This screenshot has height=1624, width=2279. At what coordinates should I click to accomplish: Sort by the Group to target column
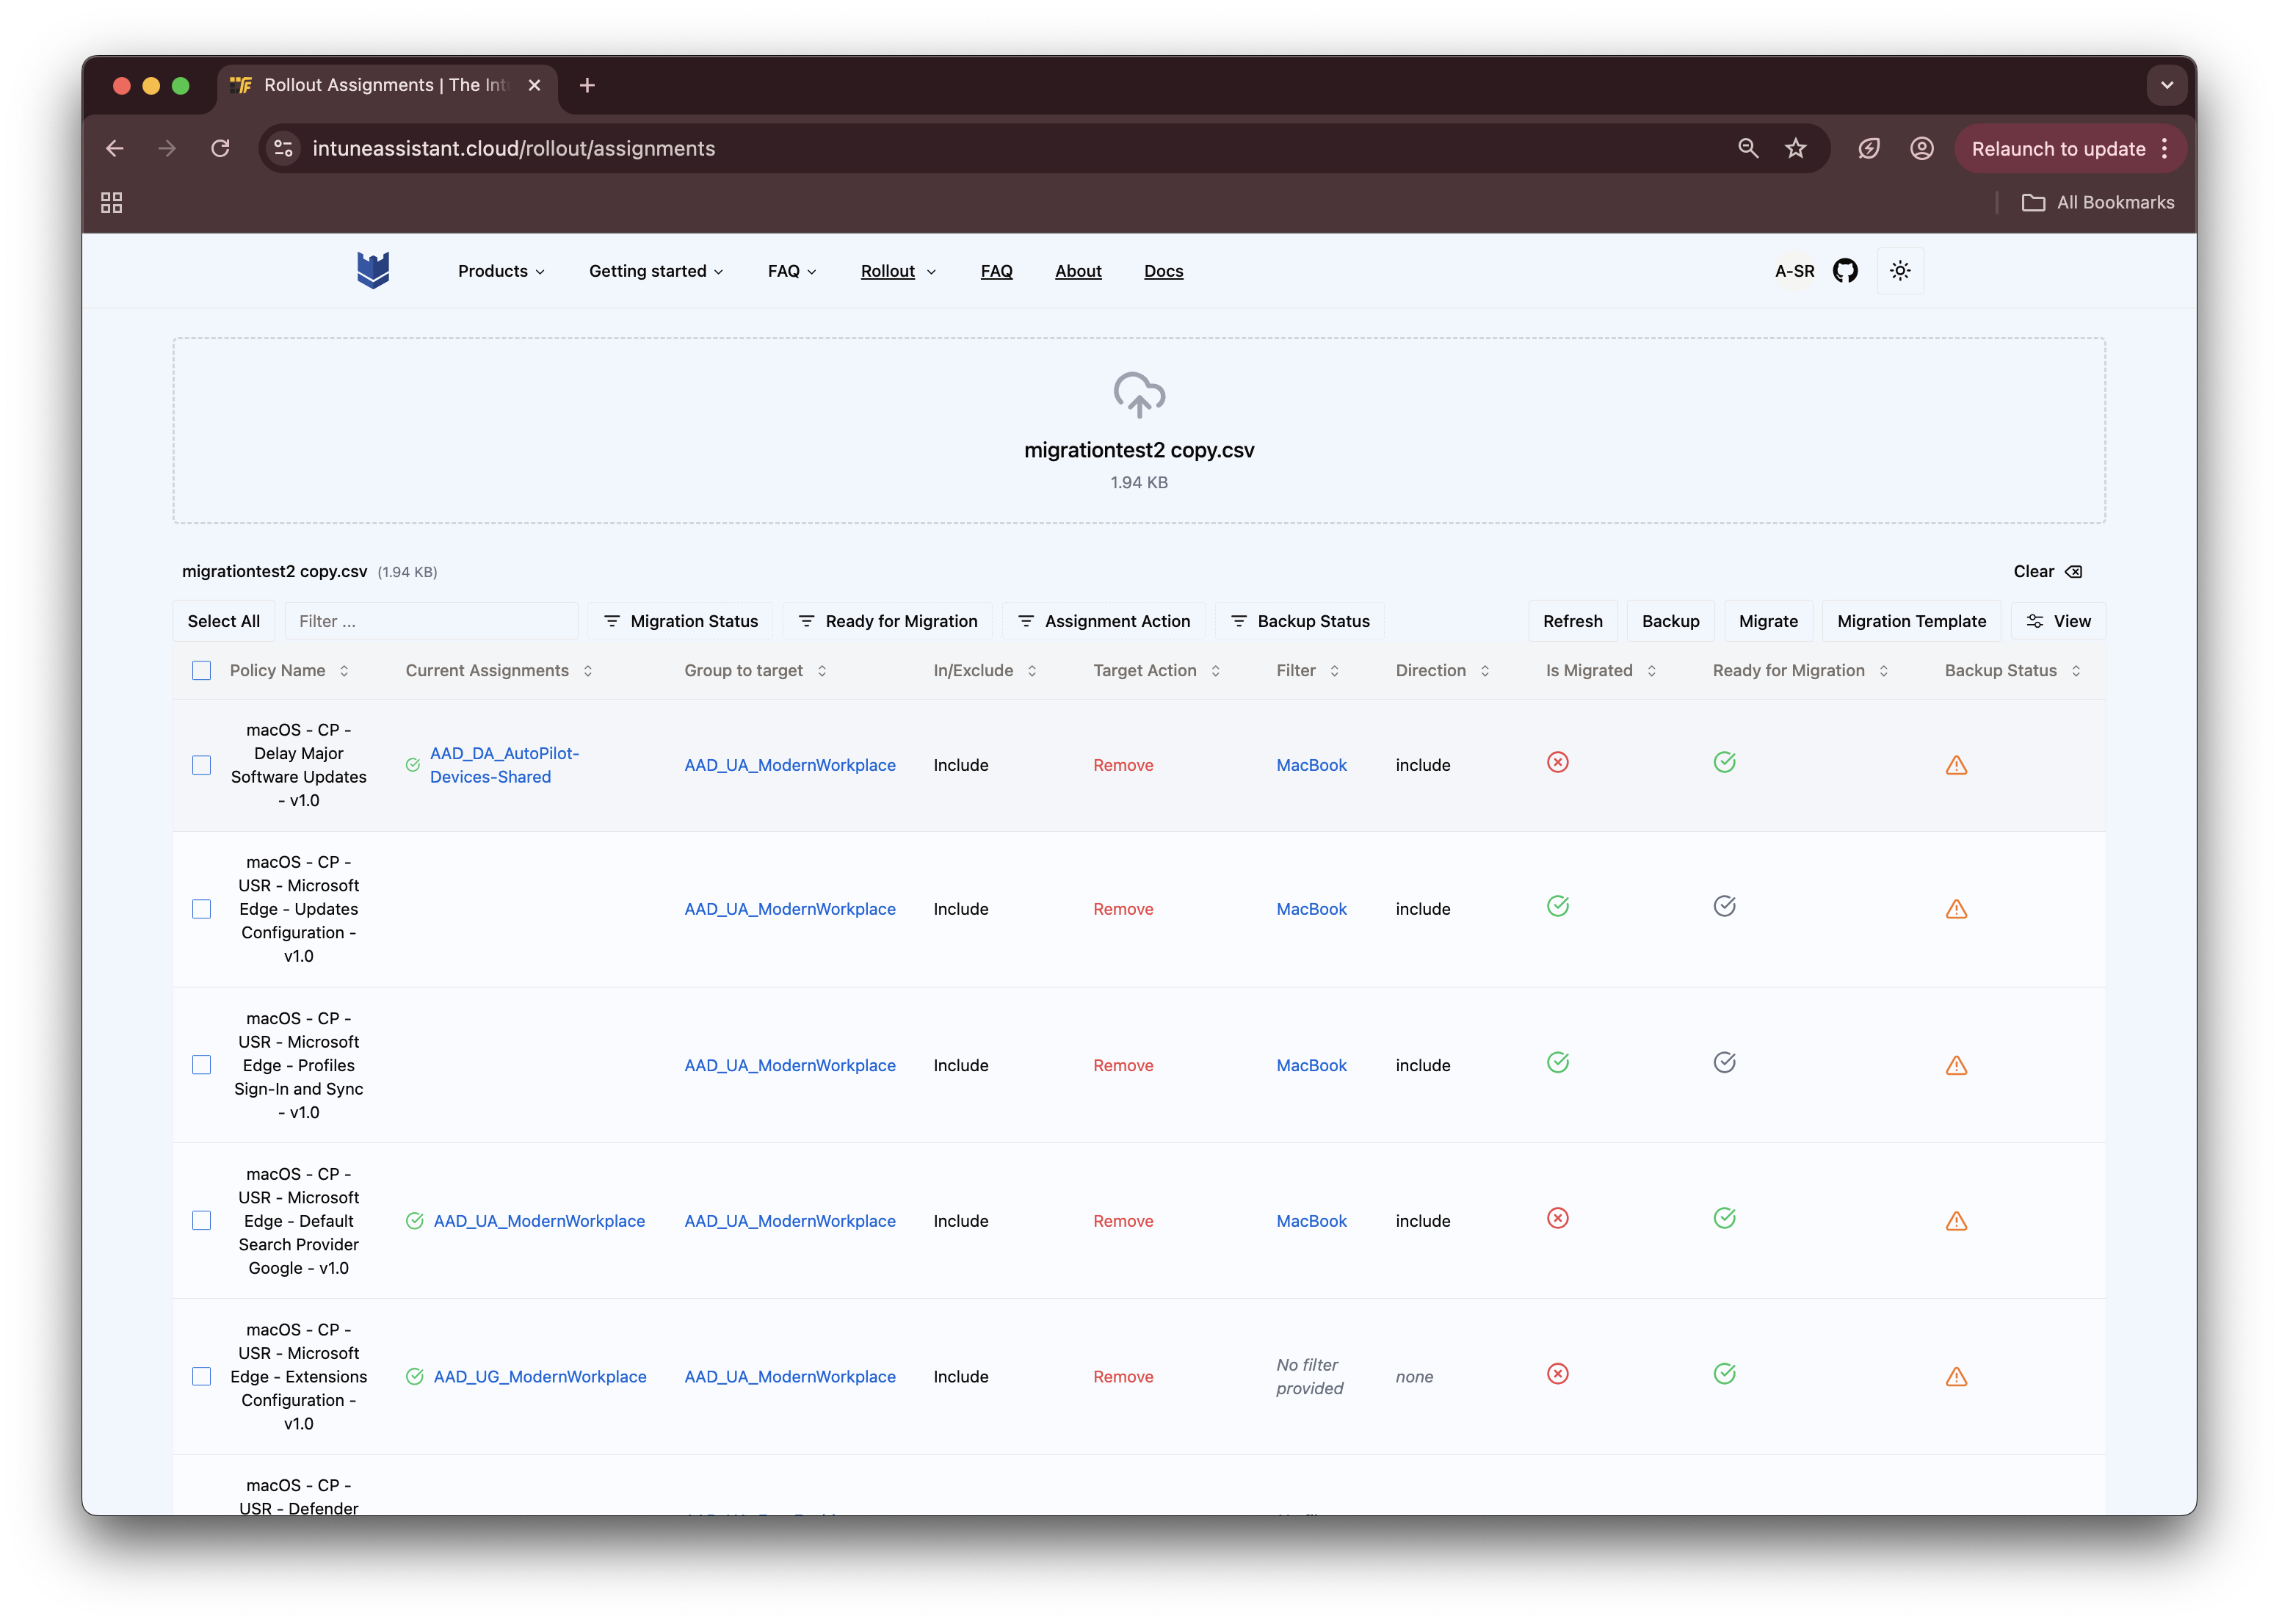(x=755, y=670)
